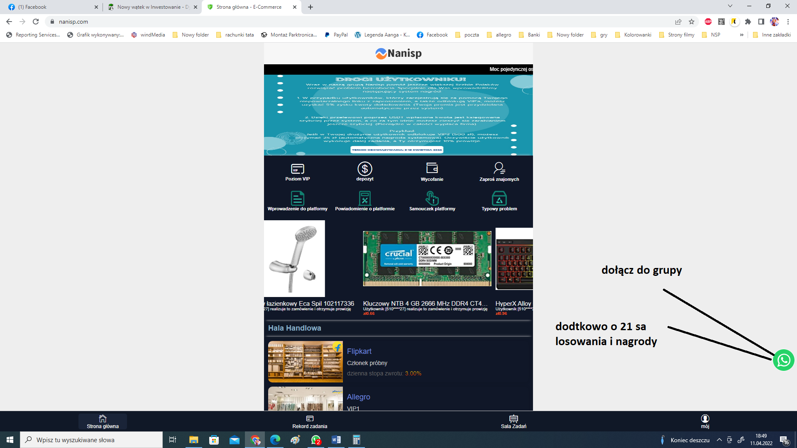Screen dimensions: 797x448
Task: Open File Explorer from taskbar
Action: tap(193, 440)
